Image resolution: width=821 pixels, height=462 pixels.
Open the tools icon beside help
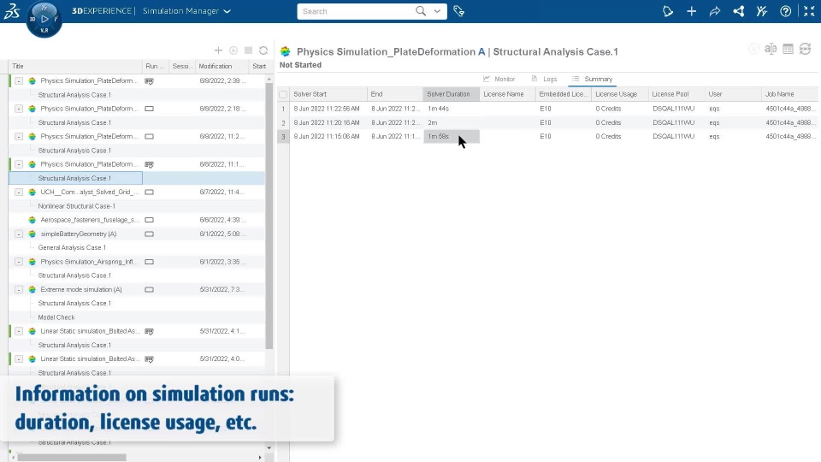tap(762, 11)
